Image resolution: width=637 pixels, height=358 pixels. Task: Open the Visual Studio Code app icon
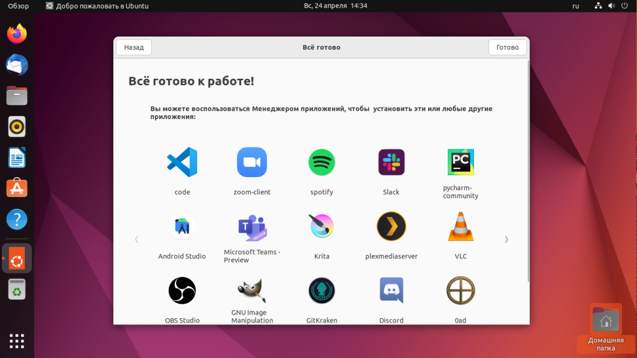182,162
